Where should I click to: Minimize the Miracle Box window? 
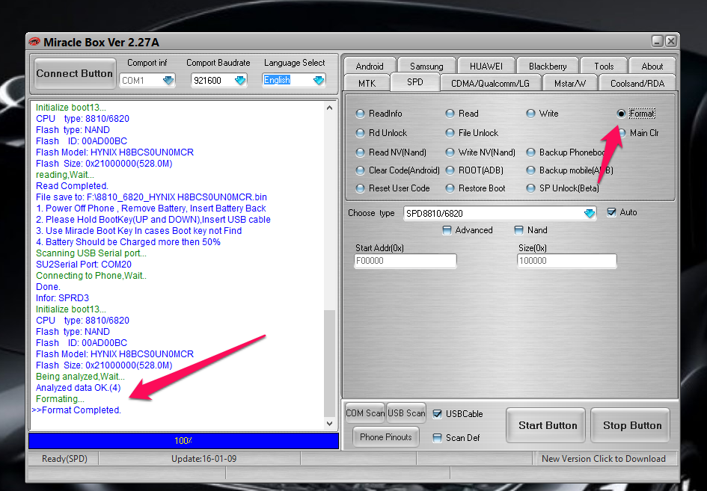click(x=658, y=41)
